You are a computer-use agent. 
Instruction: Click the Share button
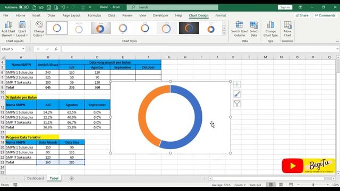(x=302, y=15)
